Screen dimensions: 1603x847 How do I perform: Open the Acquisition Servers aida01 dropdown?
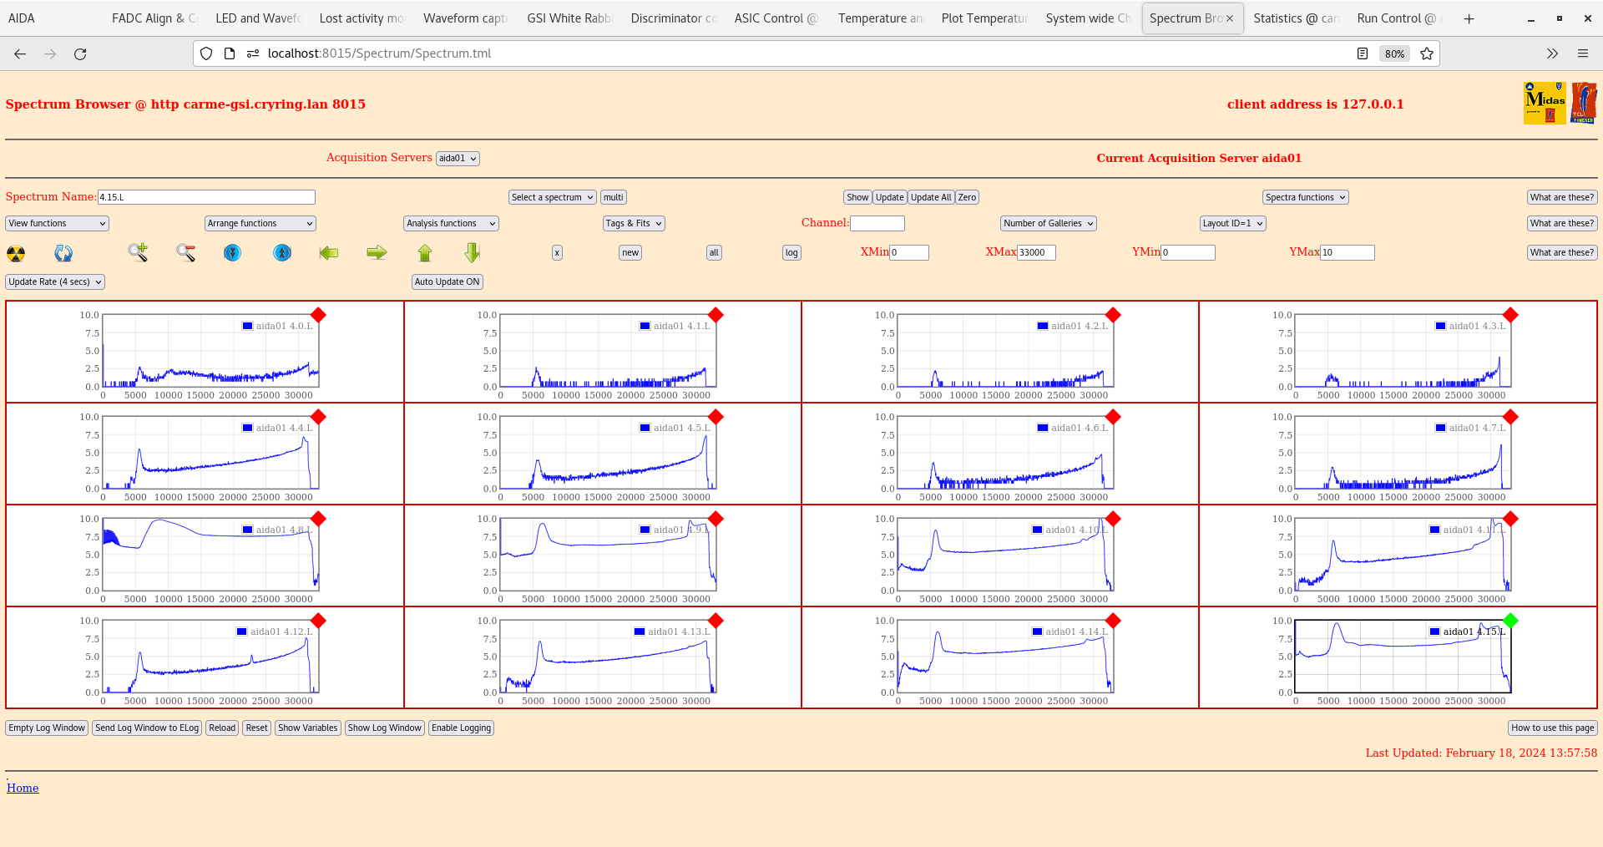point(458,159)
